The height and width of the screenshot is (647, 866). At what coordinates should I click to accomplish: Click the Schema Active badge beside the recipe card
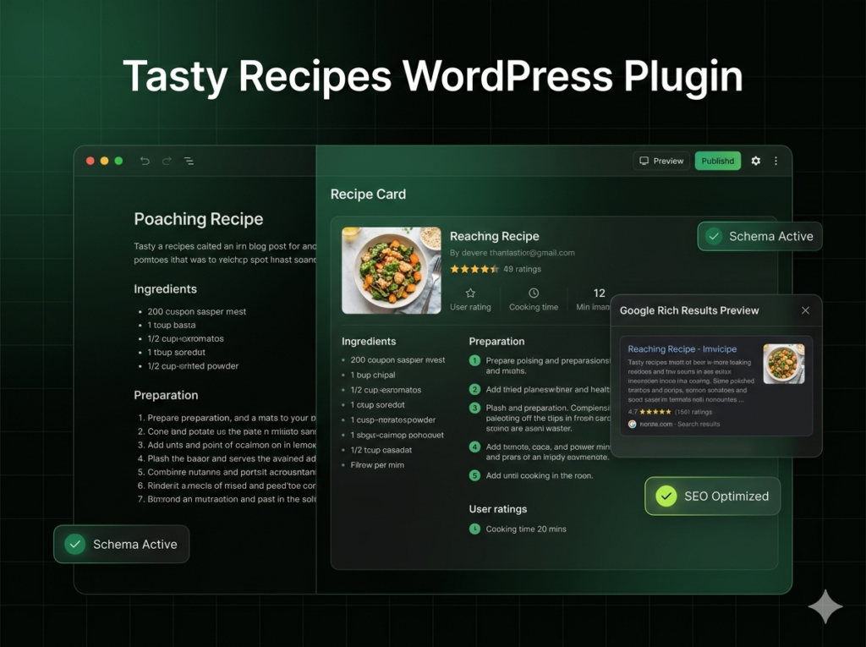pos(759,237)
